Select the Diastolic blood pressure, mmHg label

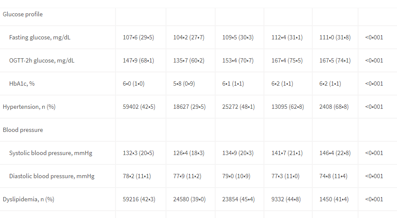(52, 176)
